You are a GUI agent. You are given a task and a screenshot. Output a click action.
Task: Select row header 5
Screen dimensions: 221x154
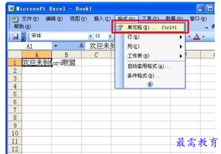[15, 94]
